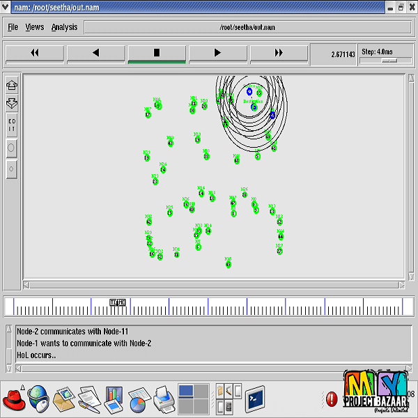Open the Analysis menu
Screen dimensions: 418x418
pos(64,27)
